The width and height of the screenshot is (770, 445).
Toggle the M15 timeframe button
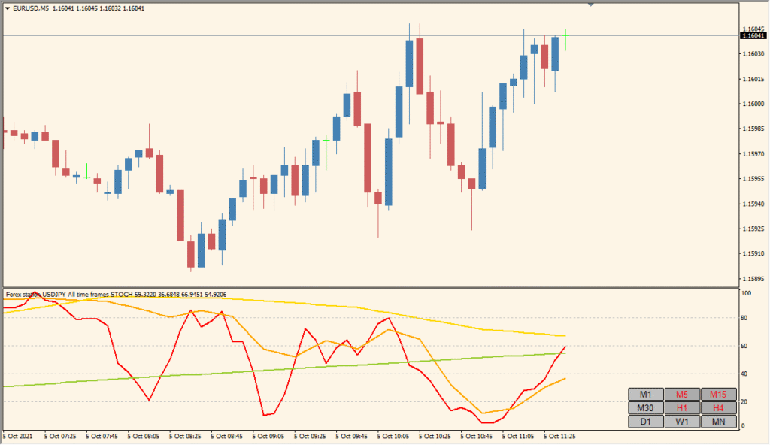[x=718, y=395]
